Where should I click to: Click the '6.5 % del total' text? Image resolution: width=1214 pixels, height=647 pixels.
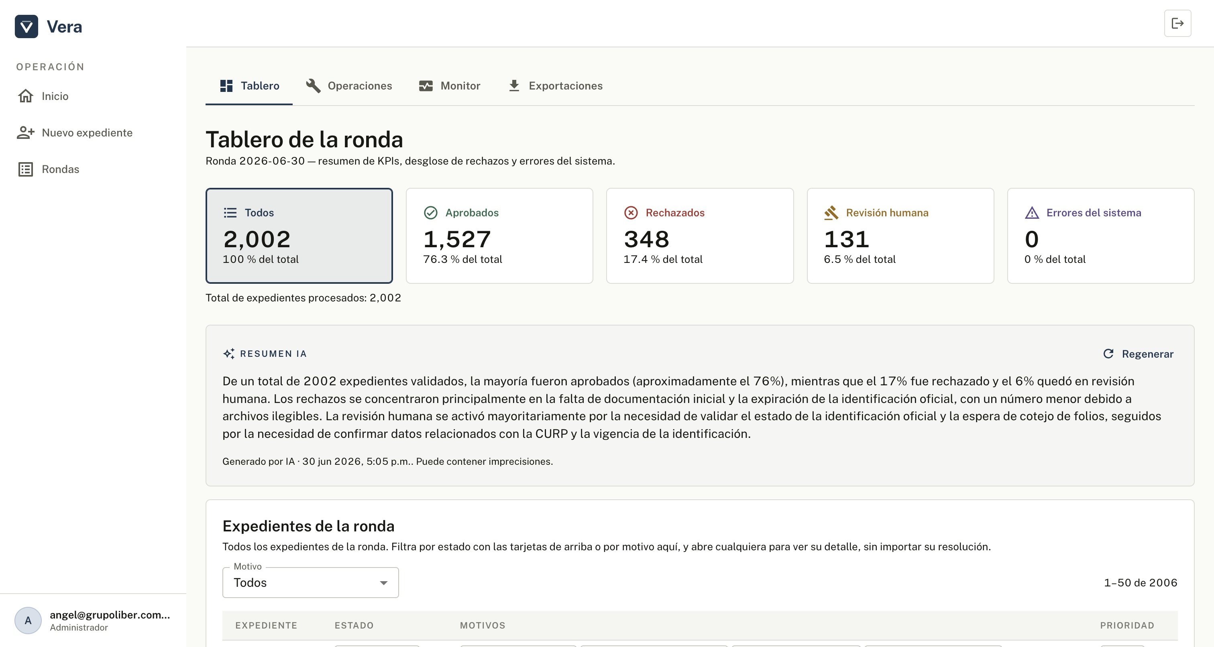coord(860,259)
